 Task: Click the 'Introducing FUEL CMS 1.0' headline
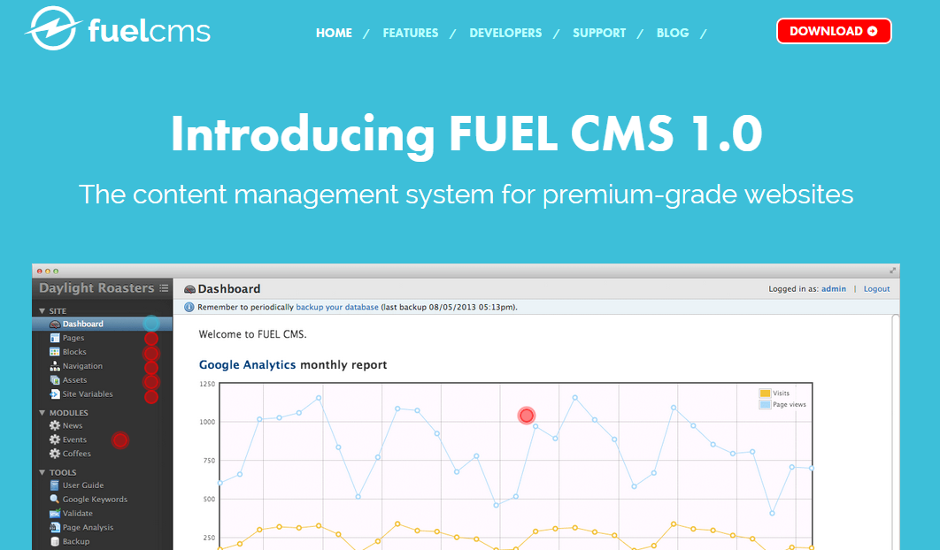466,134
